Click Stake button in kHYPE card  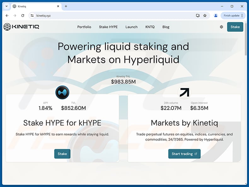[62, 154]
